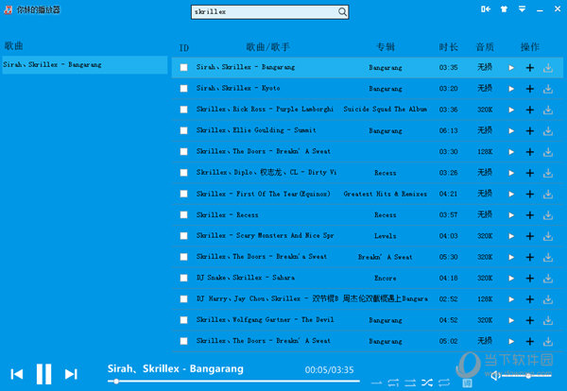Click the 专辑 column header

386,47
